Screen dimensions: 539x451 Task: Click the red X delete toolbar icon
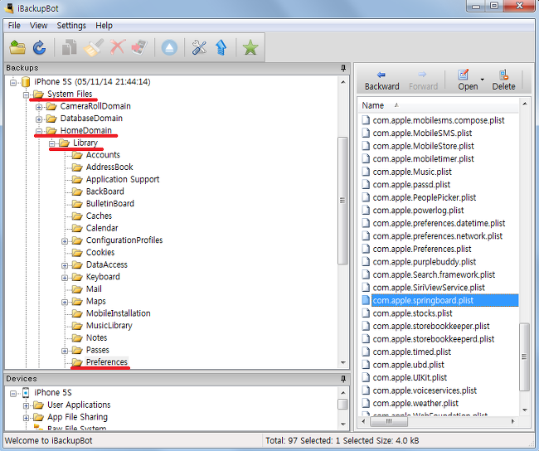[x=118, y=47]
